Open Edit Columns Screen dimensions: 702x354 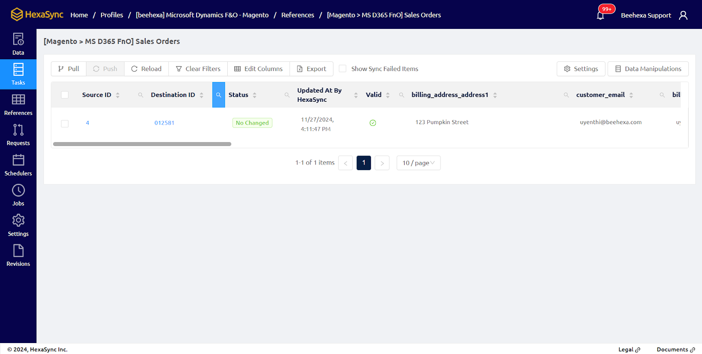click(x=258, y=68)
